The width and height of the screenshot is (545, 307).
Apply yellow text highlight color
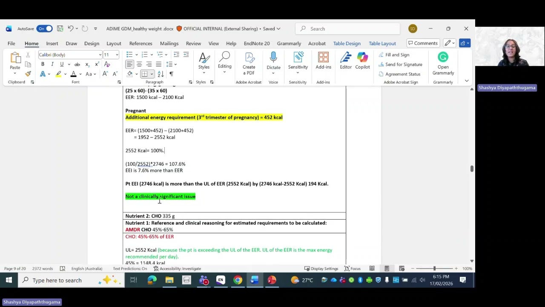pyautogui.click(x=58, y=74)
